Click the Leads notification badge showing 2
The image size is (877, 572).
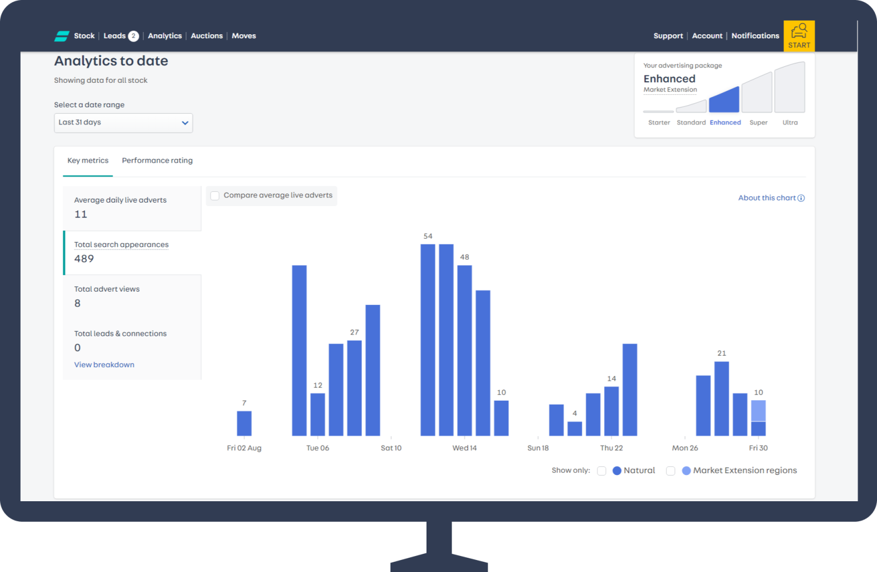pyautogui.click(x=134, y=36)
